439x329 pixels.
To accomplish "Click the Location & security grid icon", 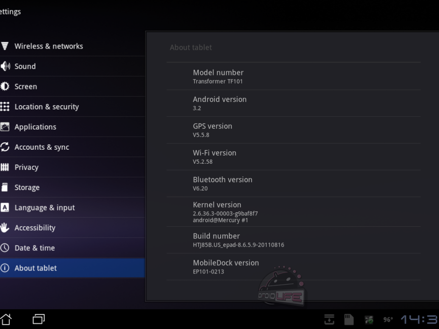I will point(5,107).
